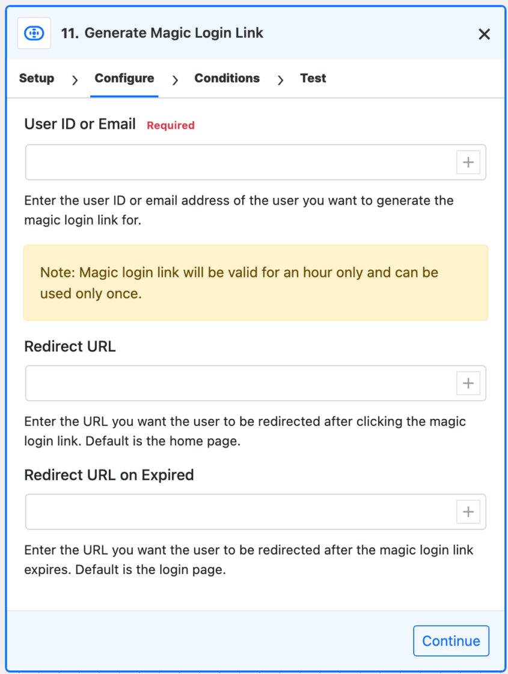Switch to the Conditions tab
Screen dimensions: 508x674
[227, 78]
